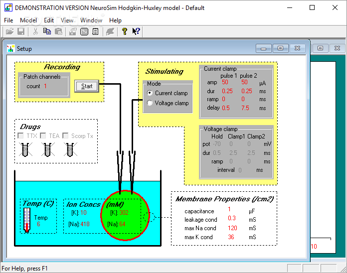This screenshot has width=347, height=273.
Task: Enable the TEA drug checkbox
Action: coord(43,136)
